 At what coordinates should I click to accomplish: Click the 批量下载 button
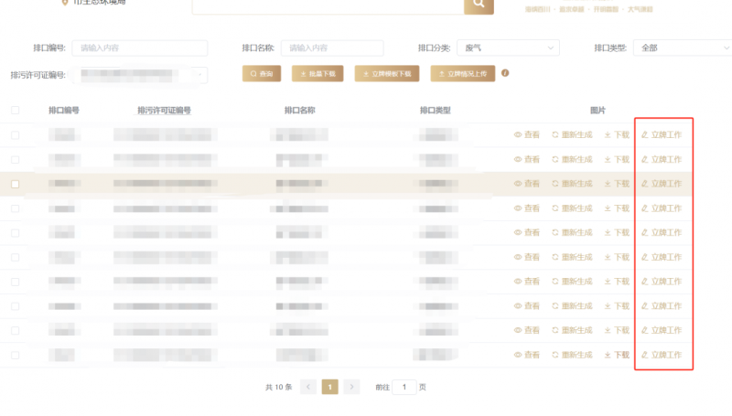tap(318, 74)
